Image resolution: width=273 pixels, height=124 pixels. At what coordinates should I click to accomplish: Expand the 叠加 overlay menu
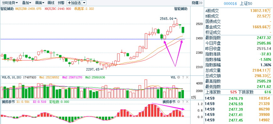27,3
